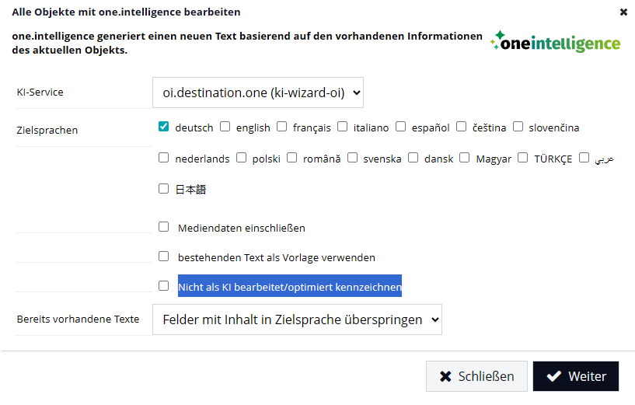
Task: Tick the français checkbox
Action: click(x=282, y=127)
